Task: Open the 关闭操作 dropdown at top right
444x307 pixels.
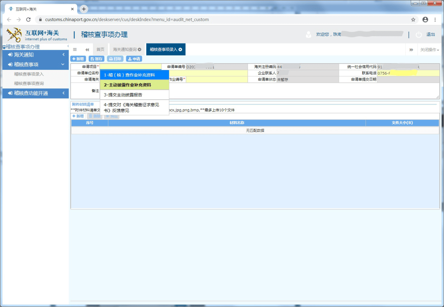Action: pyautogui.click(x=429, y=49)
